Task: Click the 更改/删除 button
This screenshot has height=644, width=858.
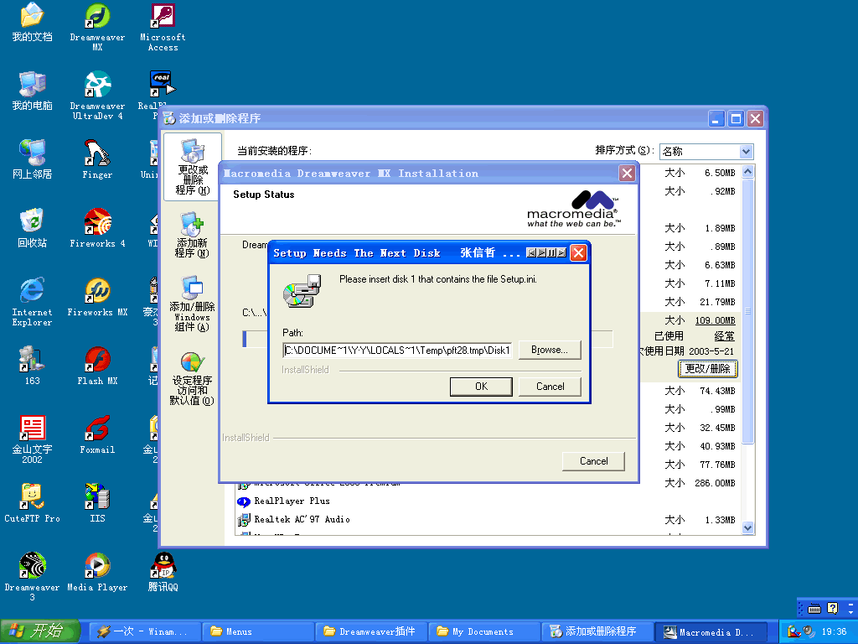Action: tap(707, 368)
